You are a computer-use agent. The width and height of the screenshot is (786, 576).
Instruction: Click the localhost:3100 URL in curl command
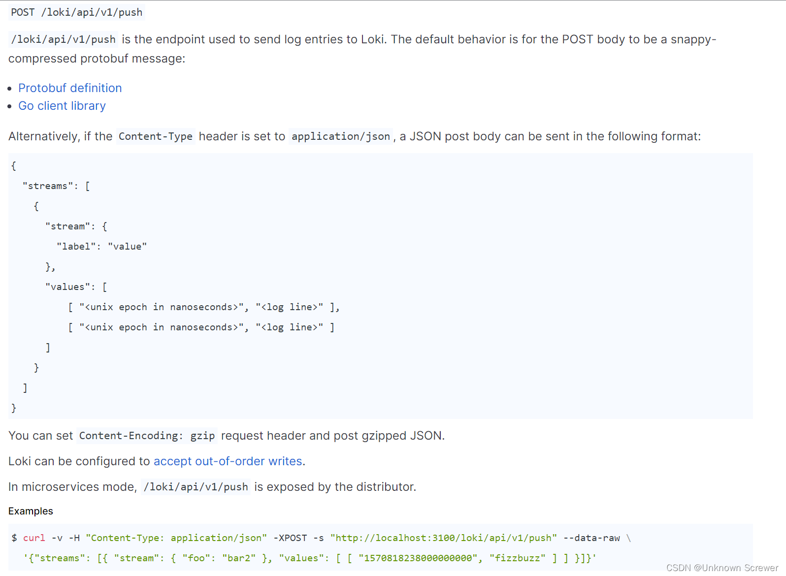pyautogui.click(x=444, y=538)
